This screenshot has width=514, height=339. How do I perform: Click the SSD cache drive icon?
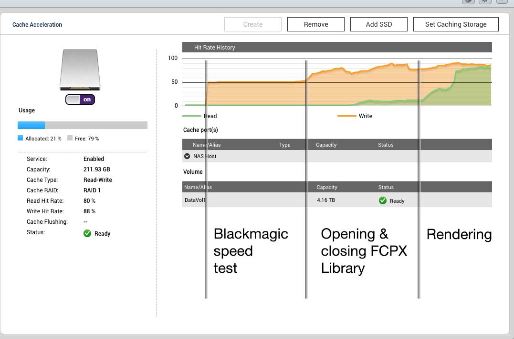pyautogui.click(x=80, y=70)
